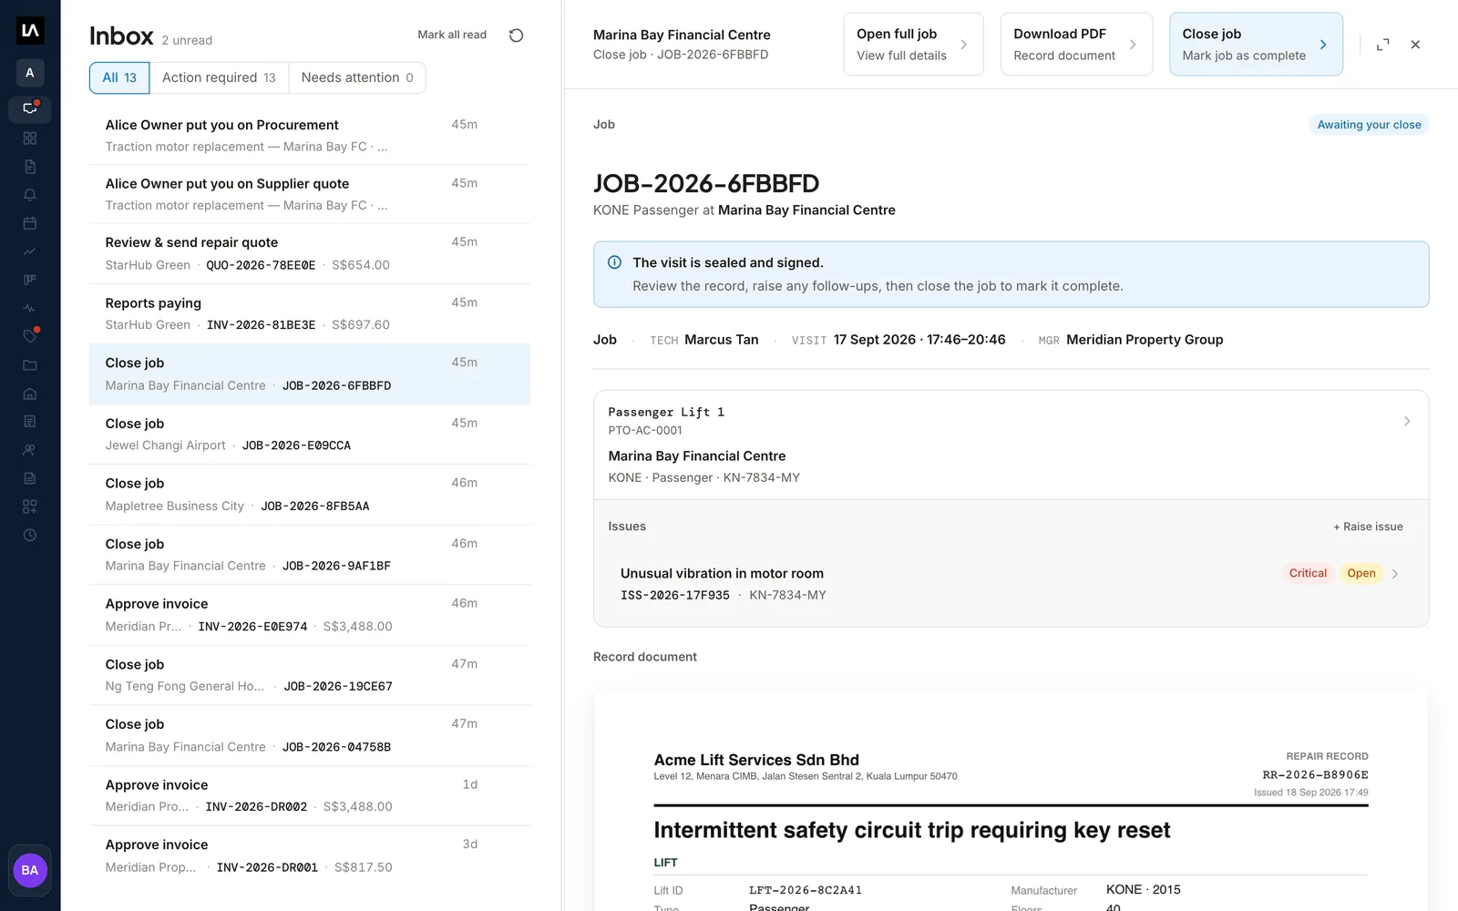Click the Open full job button
The height and width of the screenshot is (911, 1458).
coord(913,44)
